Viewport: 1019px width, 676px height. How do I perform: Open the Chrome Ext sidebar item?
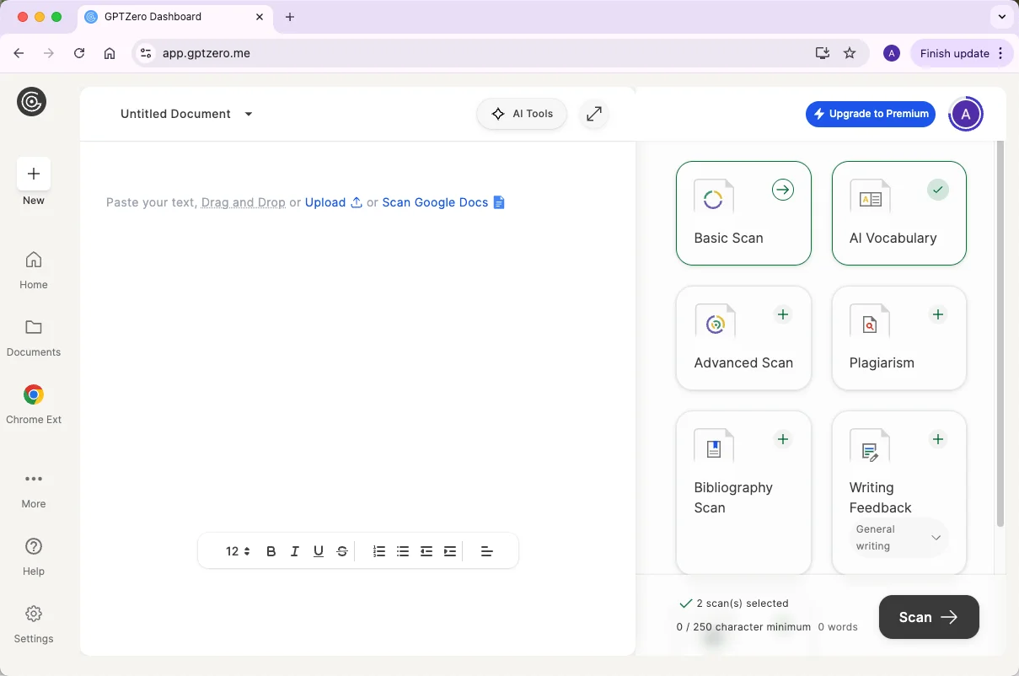[33, 403]
